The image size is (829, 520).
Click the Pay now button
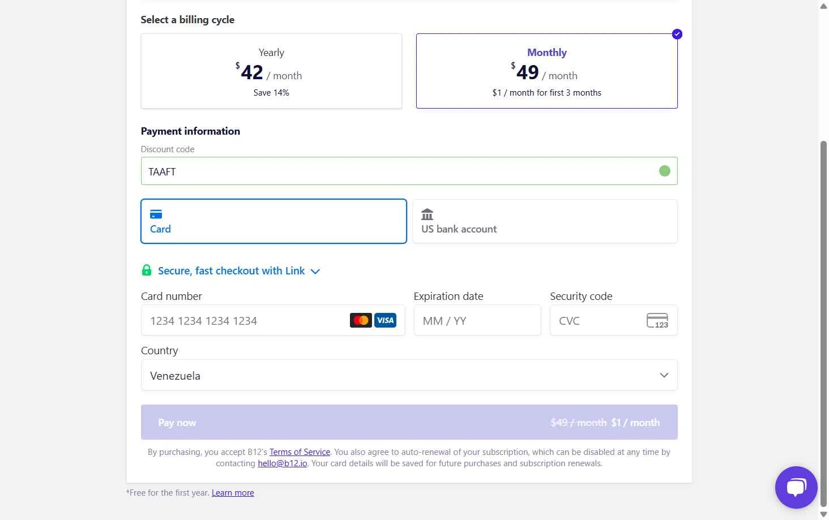pyautogui.click(x=409, y=422)
